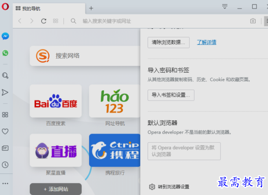Open the news icon in sidebar

point(5,148)
